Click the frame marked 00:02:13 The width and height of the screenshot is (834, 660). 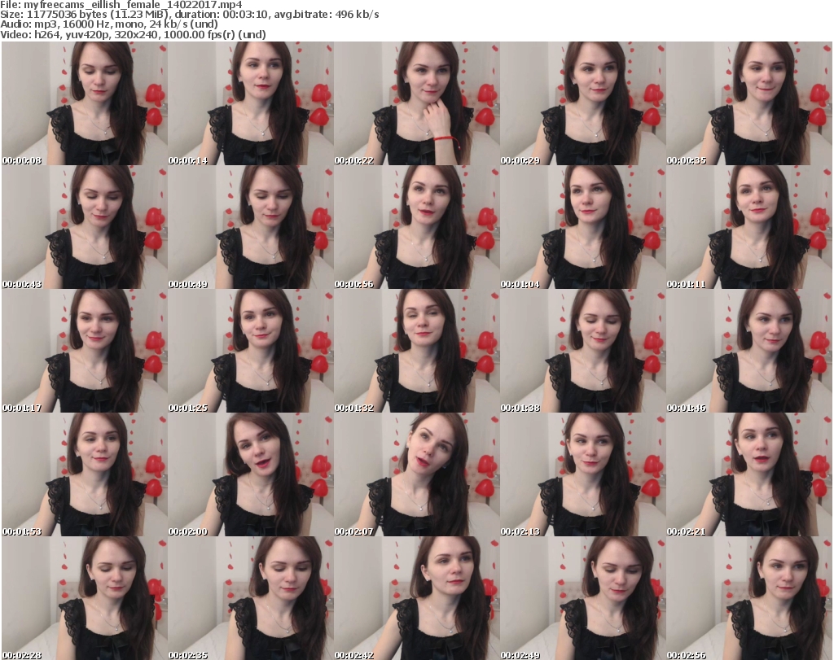583,474
